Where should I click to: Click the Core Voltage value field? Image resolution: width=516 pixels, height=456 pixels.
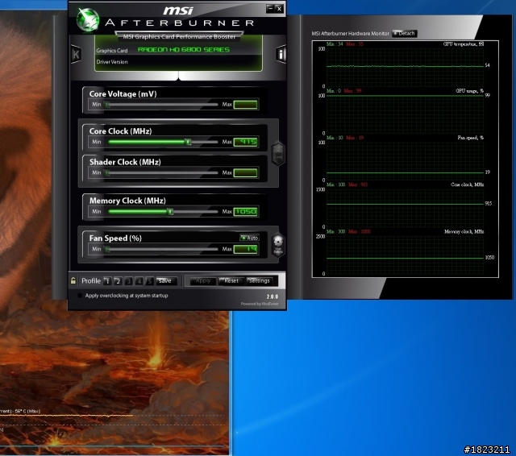(x=245, y=105)
